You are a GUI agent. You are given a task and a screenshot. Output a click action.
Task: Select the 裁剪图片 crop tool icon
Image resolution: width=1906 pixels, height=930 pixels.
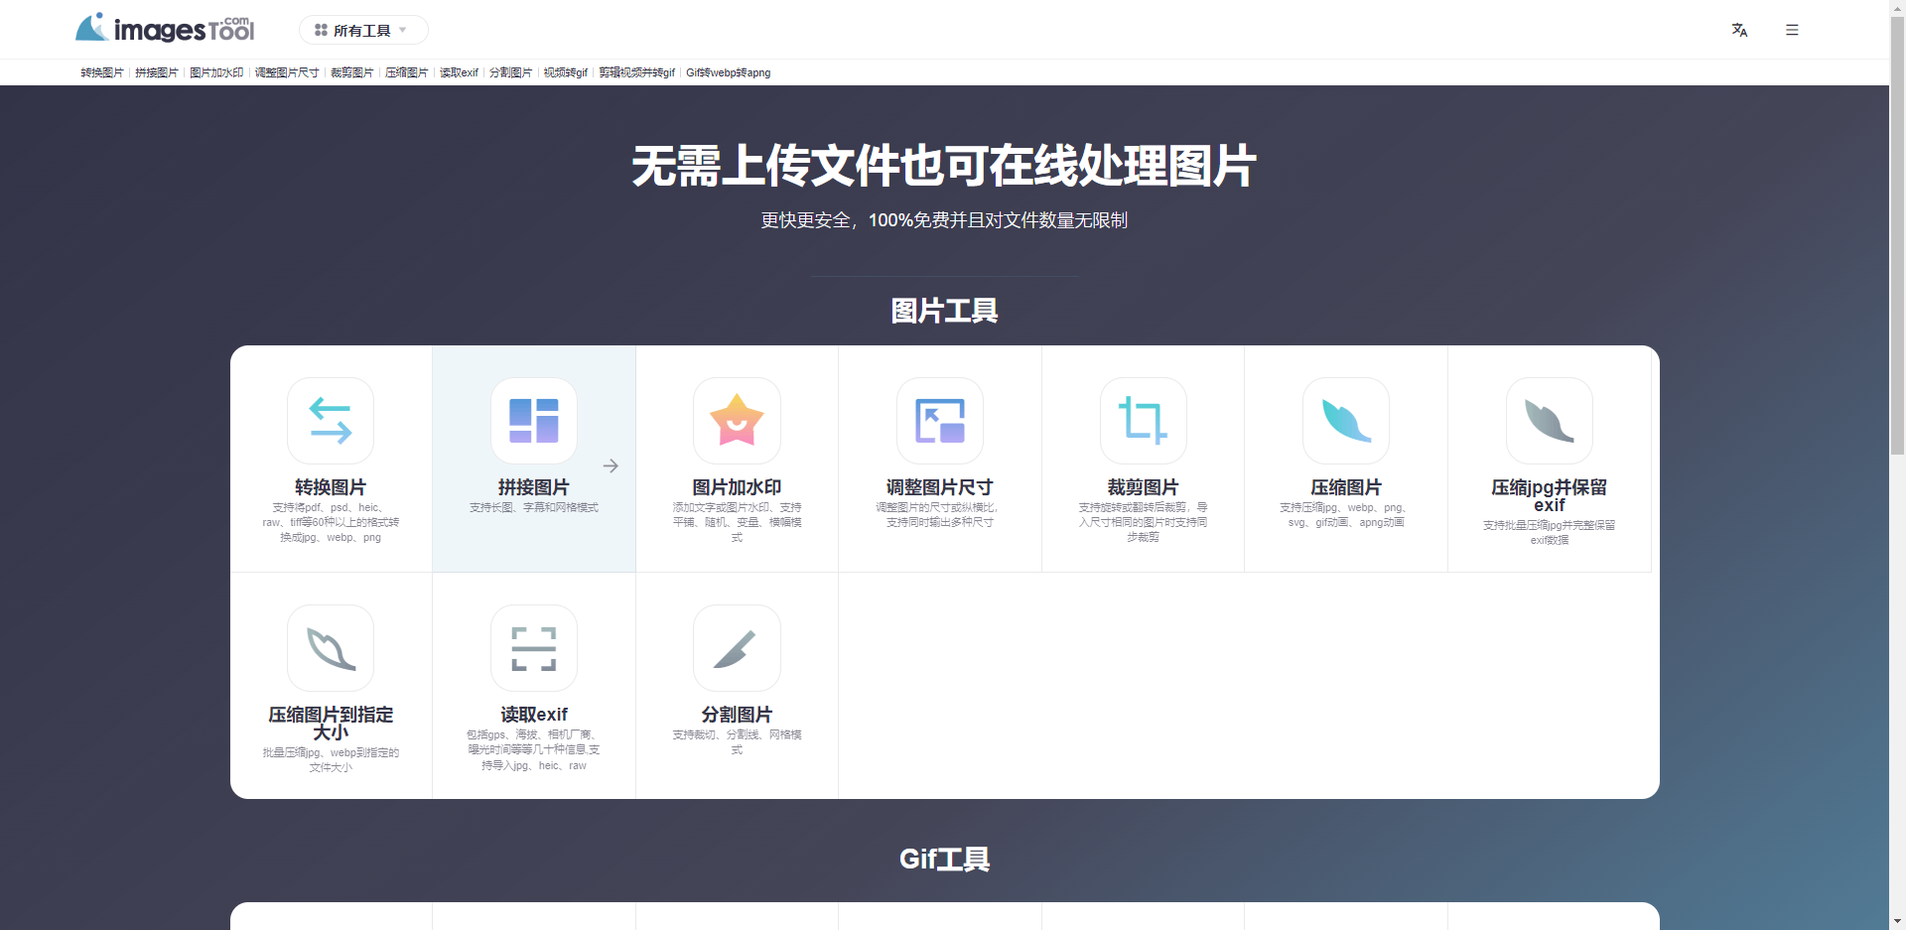coord(1143,421)
